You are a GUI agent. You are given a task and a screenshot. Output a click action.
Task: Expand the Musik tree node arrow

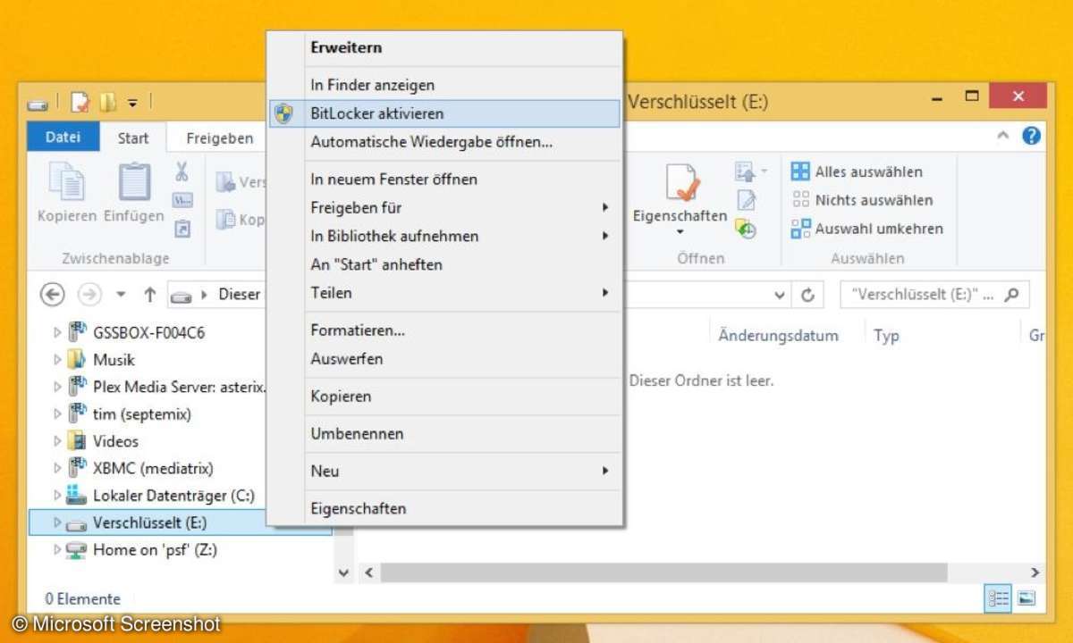57,360
